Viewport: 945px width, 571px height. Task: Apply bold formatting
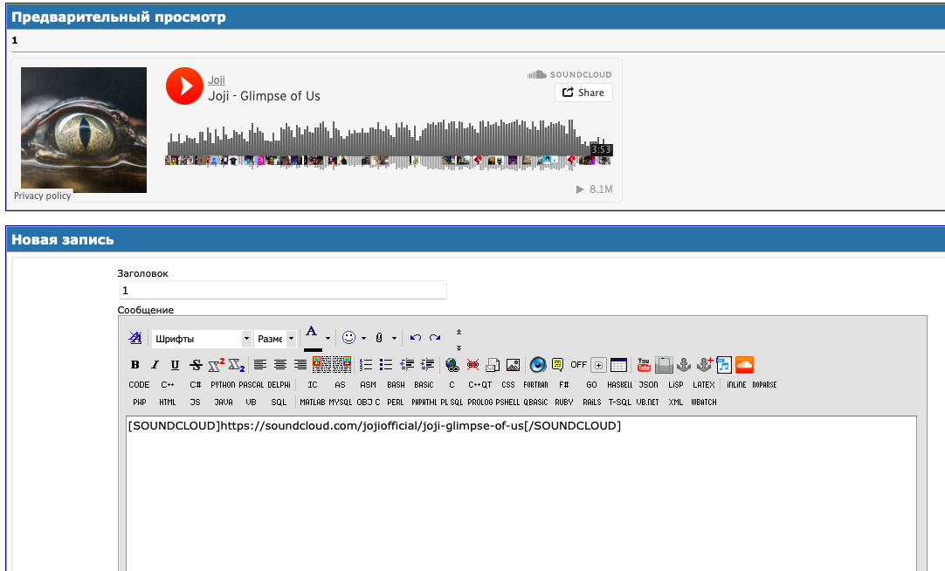point(135,364)
